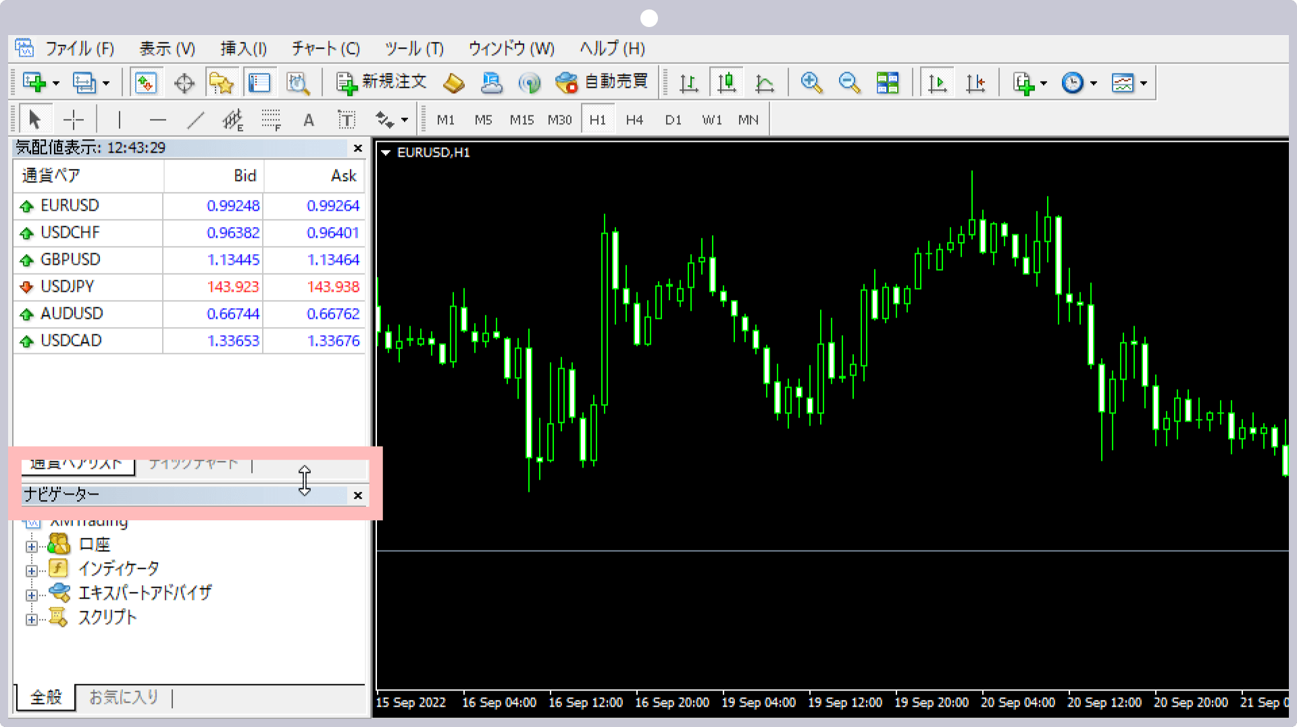Open the ファイル (F) menu
Image resolution: width=1297 pixels, height=727 pixels.
pos(80,49)
